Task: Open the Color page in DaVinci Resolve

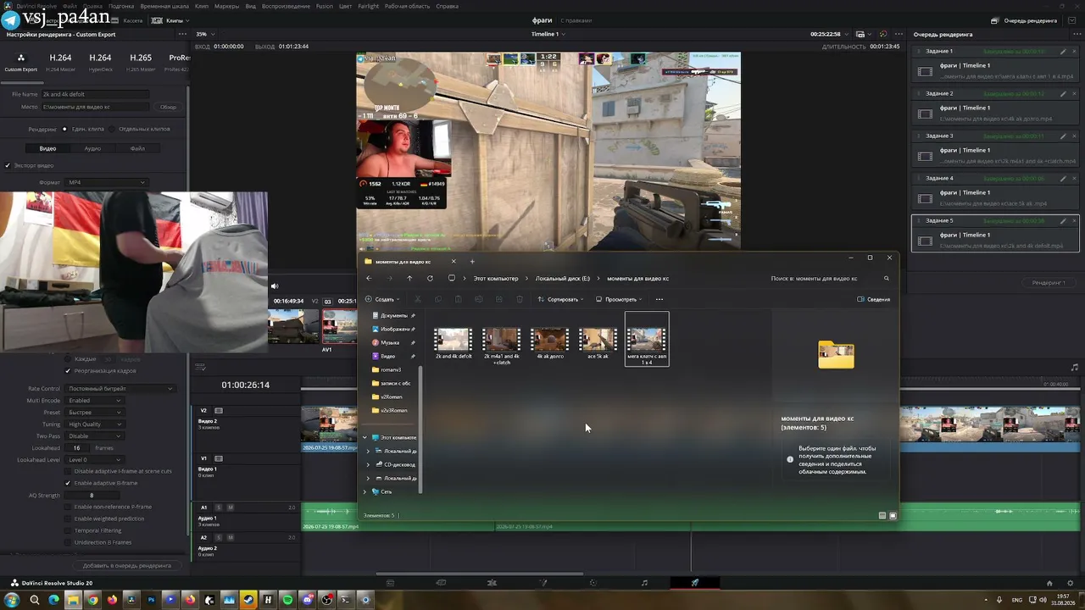Action: 593,583
